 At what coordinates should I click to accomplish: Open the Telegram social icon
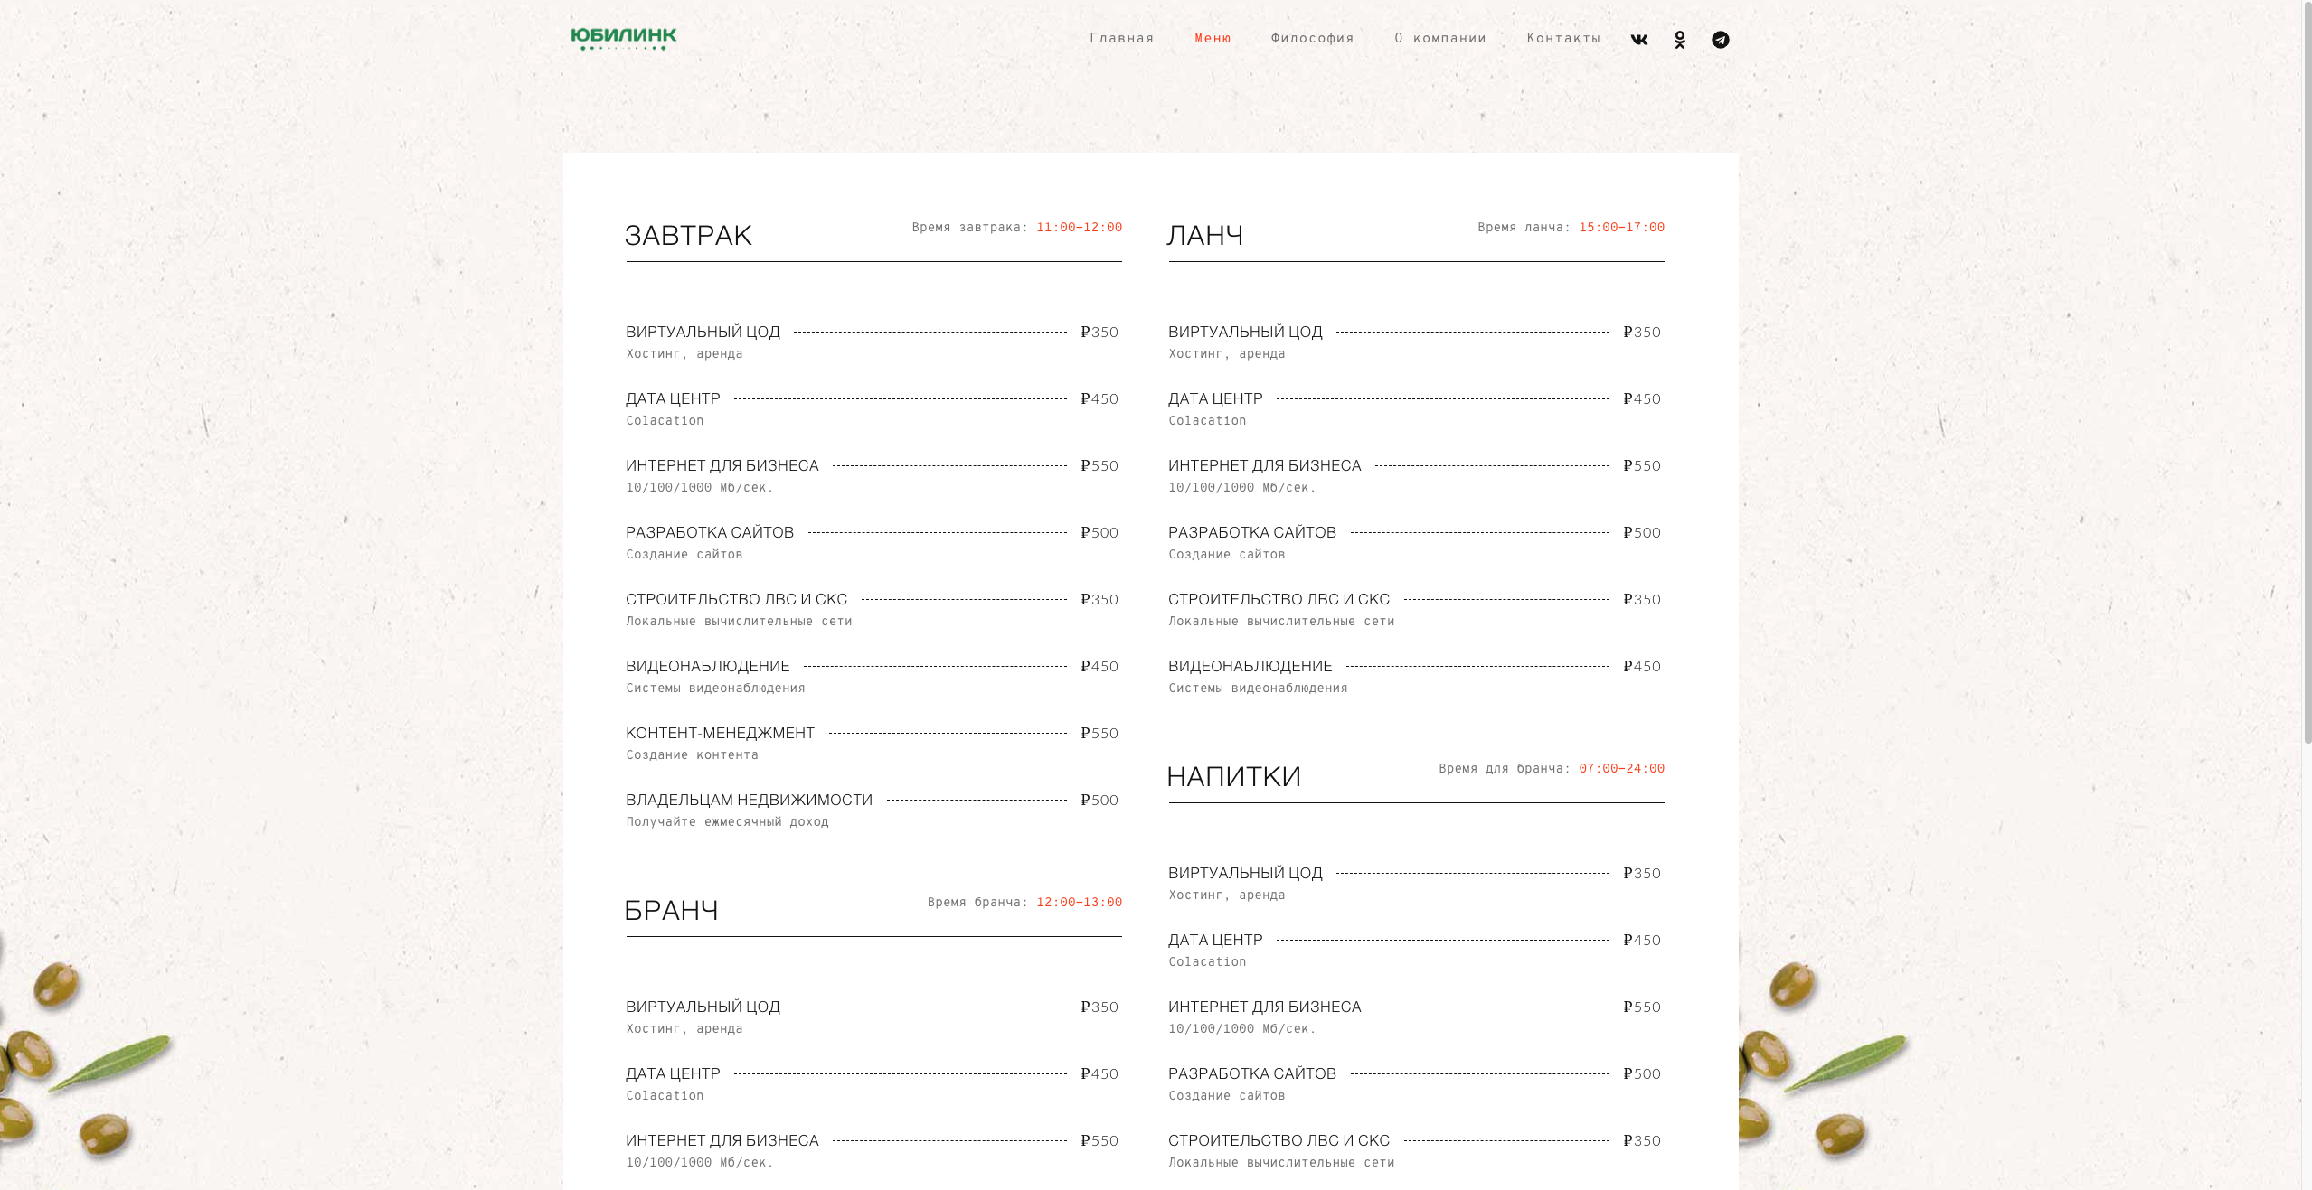pyautogui.click(x=1720, y=40)
